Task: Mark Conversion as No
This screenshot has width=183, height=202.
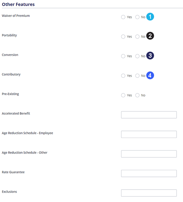Action: click(x=137, y=56)
